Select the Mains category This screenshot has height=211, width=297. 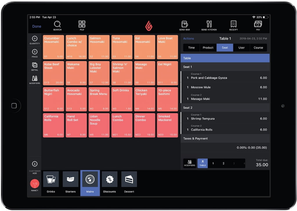coord(90,183)
